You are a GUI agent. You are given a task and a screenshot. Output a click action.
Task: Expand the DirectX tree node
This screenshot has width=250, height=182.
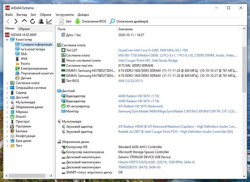[7, 117]
